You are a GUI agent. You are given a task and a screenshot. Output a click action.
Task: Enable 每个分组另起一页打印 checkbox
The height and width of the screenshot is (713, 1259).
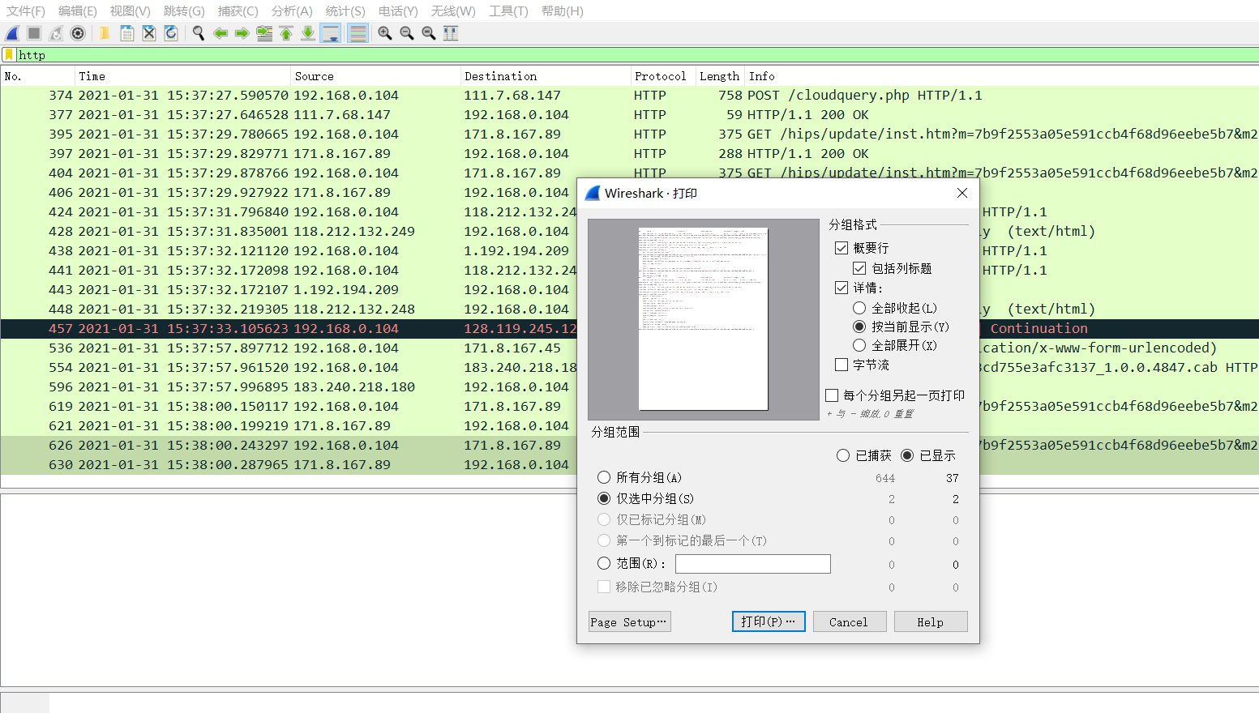coord(832,395)
